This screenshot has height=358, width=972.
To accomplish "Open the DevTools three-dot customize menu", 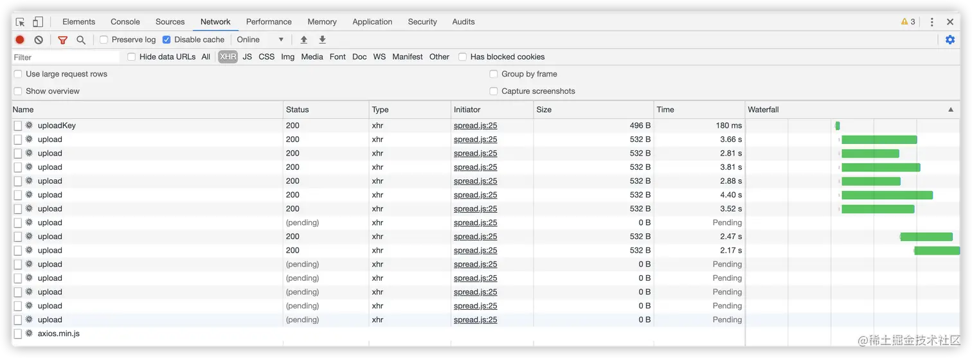I will coord(932,22).
